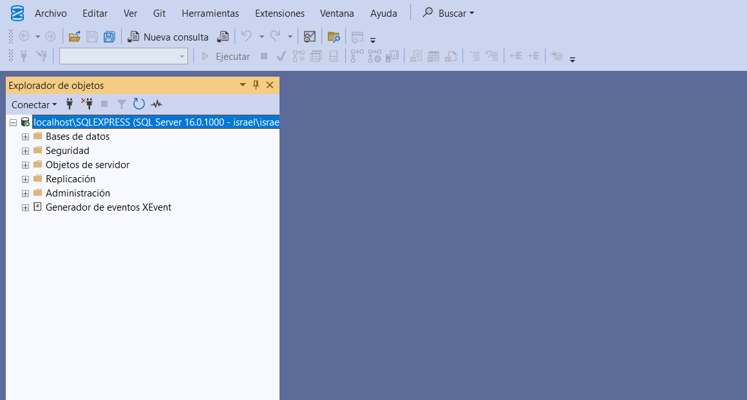Click the activity pulse icon in explorer toolbar
Viewport: 747px width, 400px height.
coord(156,104)
